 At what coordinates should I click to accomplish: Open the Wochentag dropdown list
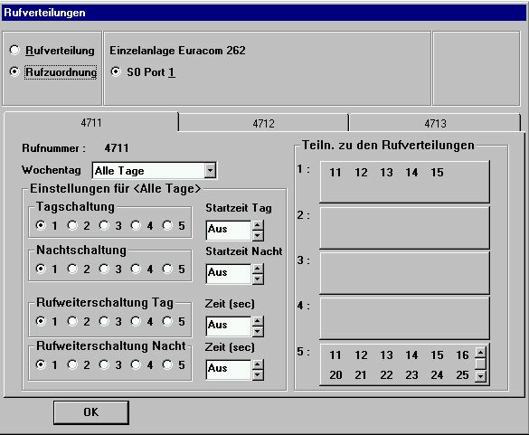pyautogui.click(x=210, y=170)
